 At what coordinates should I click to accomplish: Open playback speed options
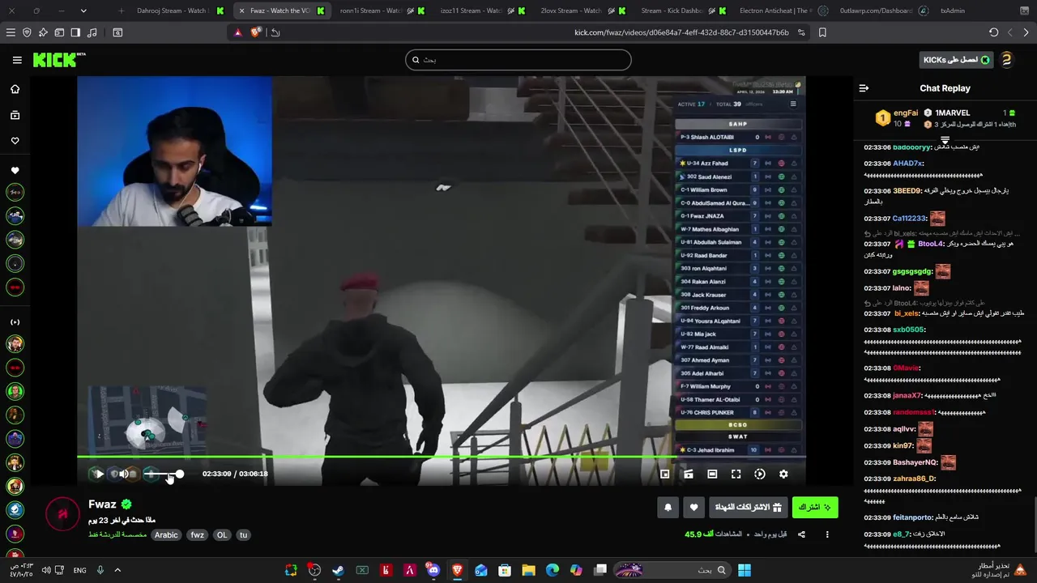(759, 474)
